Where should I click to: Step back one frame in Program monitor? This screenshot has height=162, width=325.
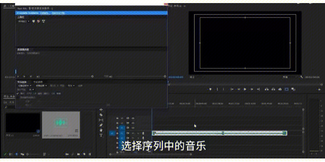coord(238,89)
